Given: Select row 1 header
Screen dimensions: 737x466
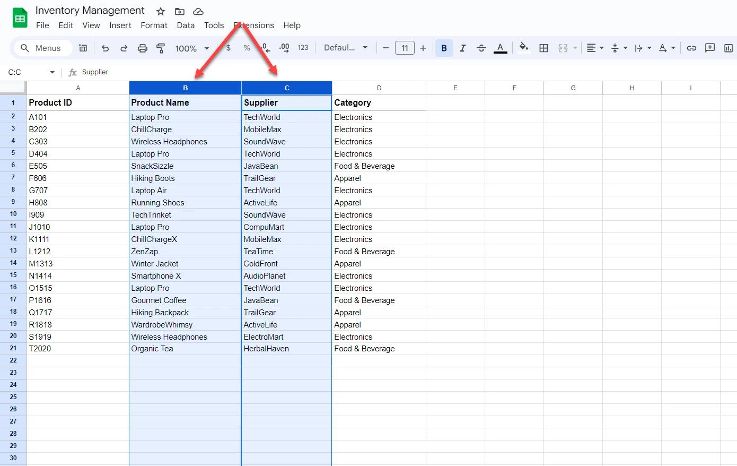Looking at the screenshot, I should pyautogui.click(x=13, y=103).
